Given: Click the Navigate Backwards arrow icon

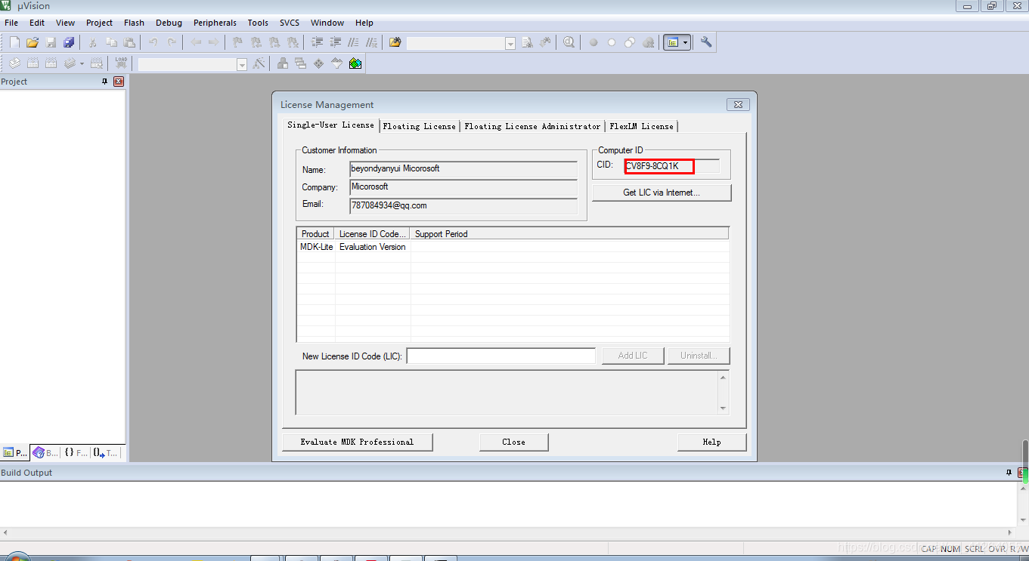Looking at the screenshot, I should tap(196, 42).
